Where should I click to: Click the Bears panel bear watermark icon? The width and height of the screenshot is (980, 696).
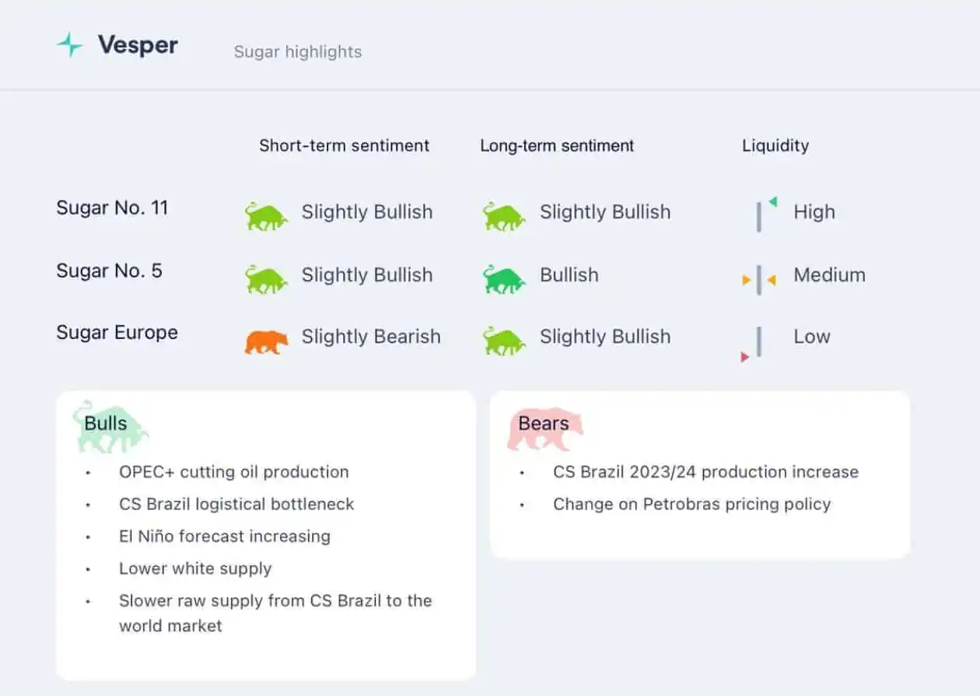tap(545, 428)
